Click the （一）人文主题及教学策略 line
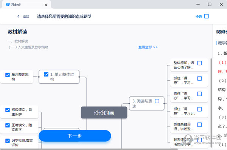Screen dimensions: 227x150 point(28,47)
